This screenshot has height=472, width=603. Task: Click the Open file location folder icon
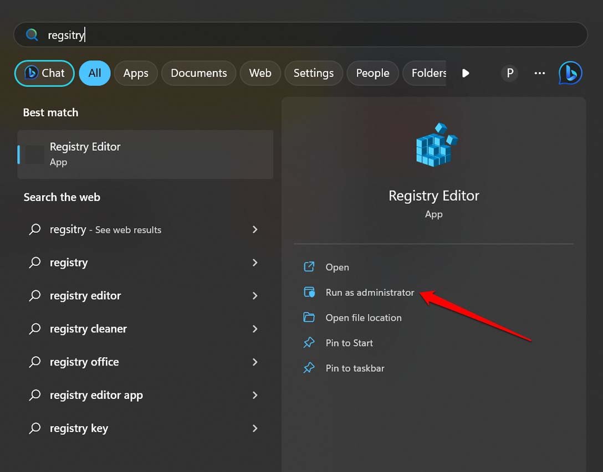[309, 317]
